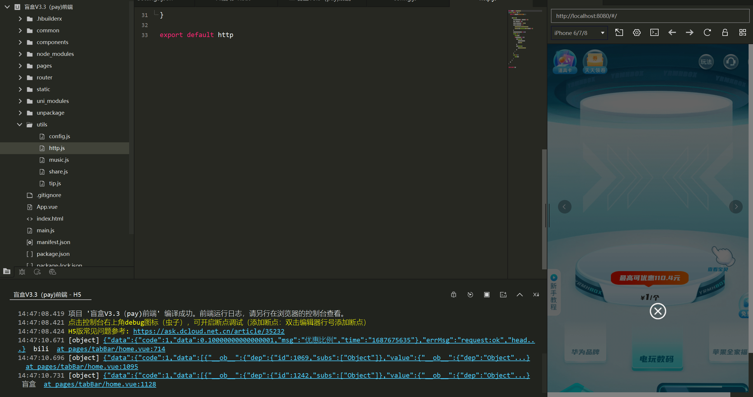Click the editor vertical scrollbar
This screenshot has width=753, height=397.
click(544, 209)
